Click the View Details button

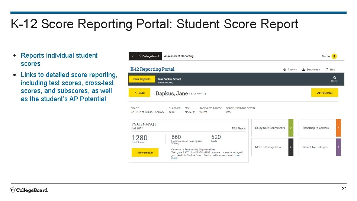pyautogui.click(x=145, y=153)
